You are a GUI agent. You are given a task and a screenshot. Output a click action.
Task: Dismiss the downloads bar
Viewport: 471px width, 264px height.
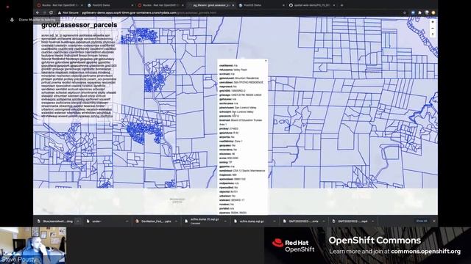pos(433,221)
